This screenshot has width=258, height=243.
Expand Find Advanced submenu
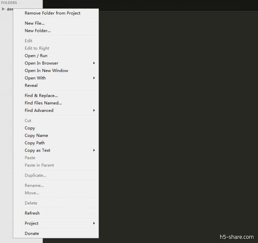point(56,110)
